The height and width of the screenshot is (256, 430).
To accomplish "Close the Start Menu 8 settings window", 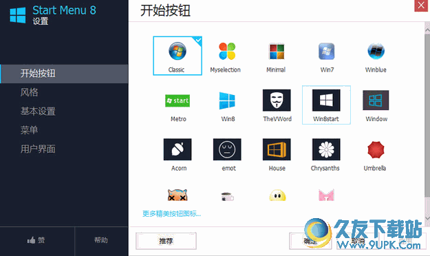I will (x=421, y=6).
